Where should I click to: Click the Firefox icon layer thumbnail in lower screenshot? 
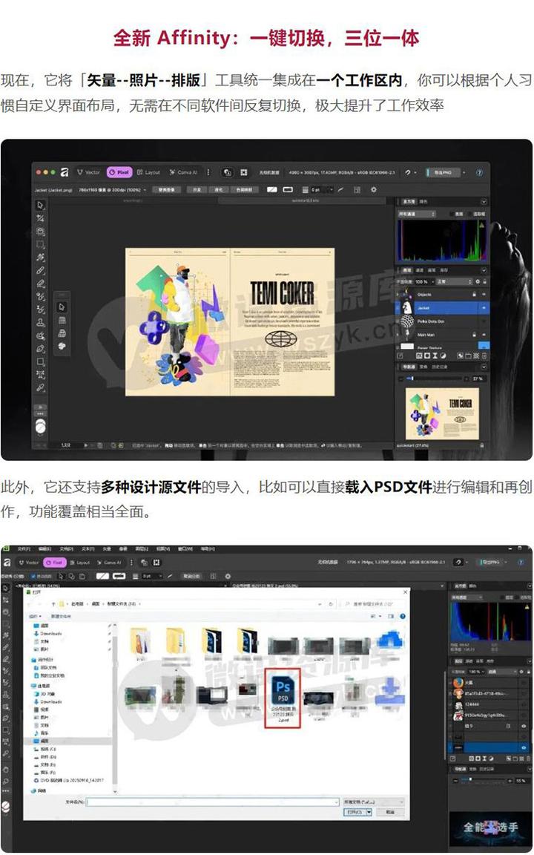coord(458,682)
